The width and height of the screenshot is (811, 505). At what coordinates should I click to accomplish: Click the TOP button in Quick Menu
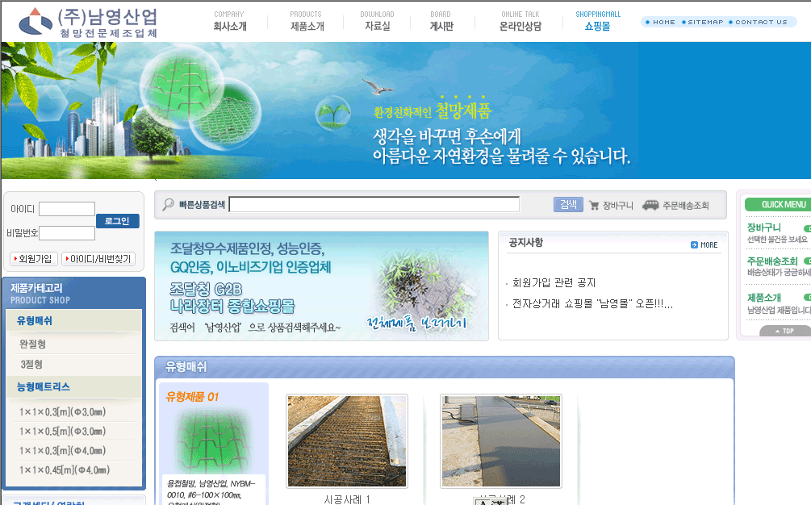coord(785,331)
